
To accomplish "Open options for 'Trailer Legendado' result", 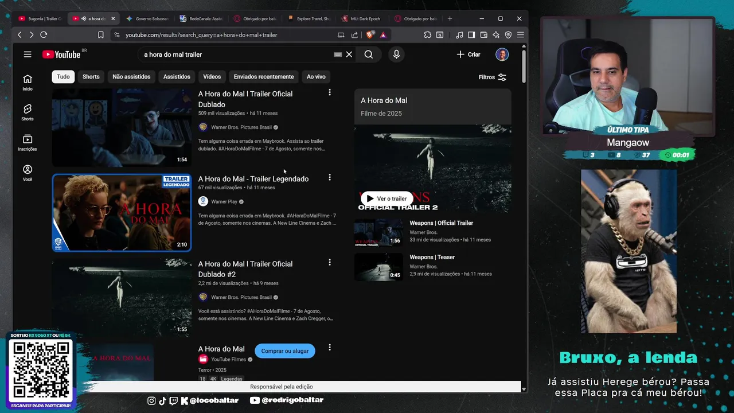I will pyautogui.click(x=329, y=177).
